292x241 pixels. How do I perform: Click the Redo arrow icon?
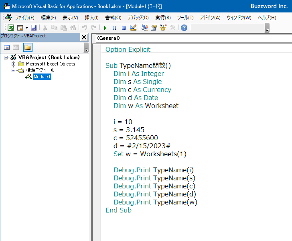click(93, 28)
